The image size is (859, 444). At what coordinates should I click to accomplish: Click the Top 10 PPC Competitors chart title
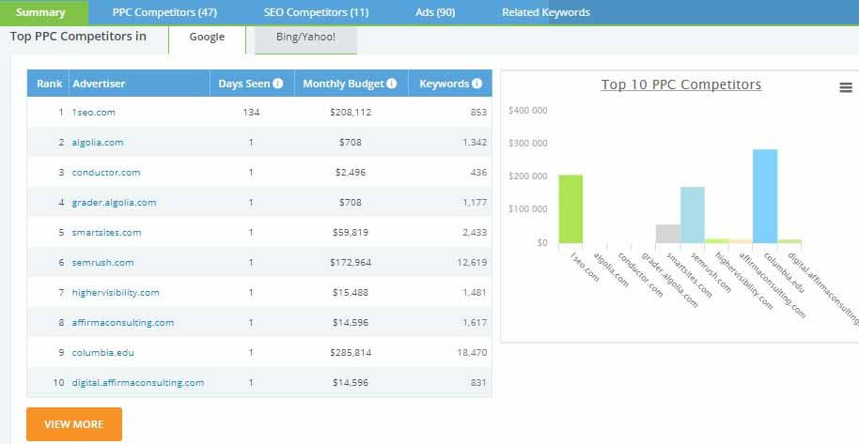click(x=681, y=84)
